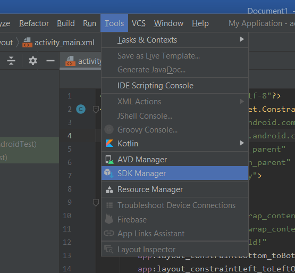The height and width of the screenshot is (273, 295).
Task: Open SDK Manager from Tools menu
Action: 175,173
